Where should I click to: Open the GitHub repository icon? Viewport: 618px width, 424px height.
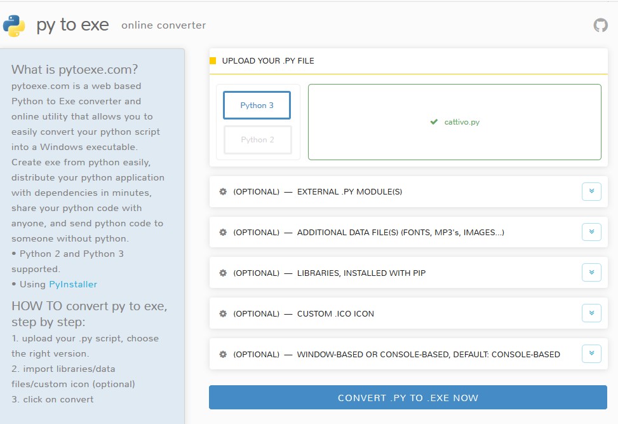[600, 25]
